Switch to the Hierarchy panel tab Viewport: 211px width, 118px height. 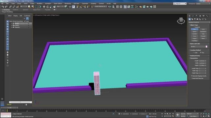point(196,16)
